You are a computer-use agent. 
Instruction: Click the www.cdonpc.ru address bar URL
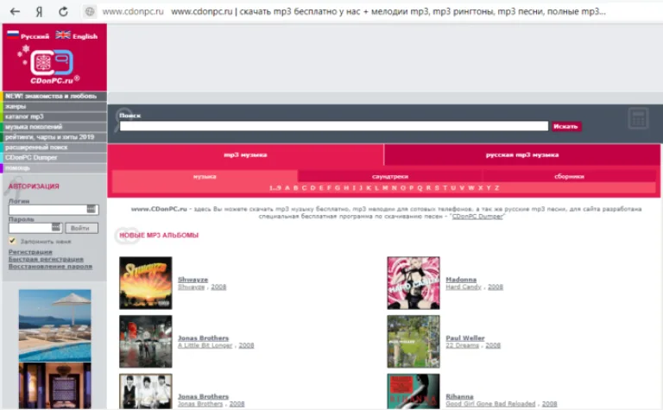133,12
